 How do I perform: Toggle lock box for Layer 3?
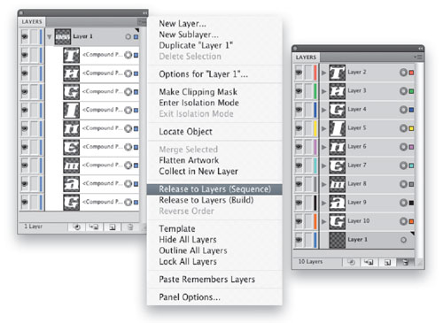point(308,91)
